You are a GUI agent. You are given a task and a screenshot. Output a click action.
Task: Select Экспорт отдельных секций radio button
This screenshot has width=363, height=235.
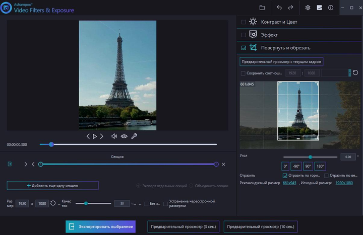(x=138, y=186)
